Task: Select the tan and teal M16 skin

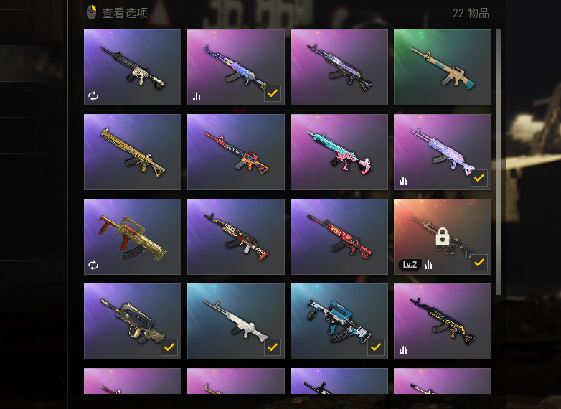Action: (442, 67)
